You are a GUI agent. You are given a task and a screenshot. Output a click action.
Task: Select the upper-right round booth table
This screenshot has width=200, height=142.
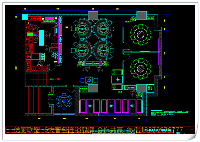click(102, 27)
